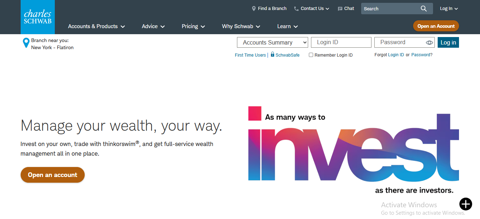The image size is (480, 219).
Task: Toggle password visibility eye icon
Action: [429, 43]
